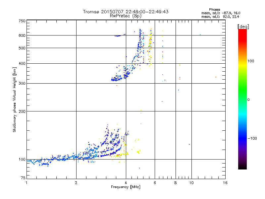Click the 1 x-axis tick label
This screenshot has height=199, width=265.
click(x=26, y=183)
